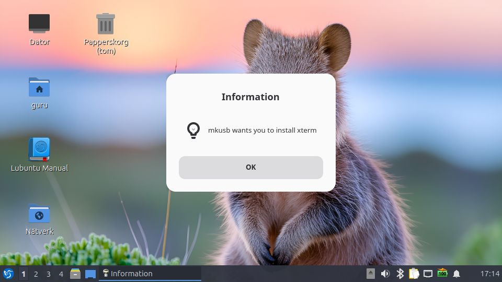Click the Bluetooth tray icon
502x282 pixels.
(x=400, y=274)
